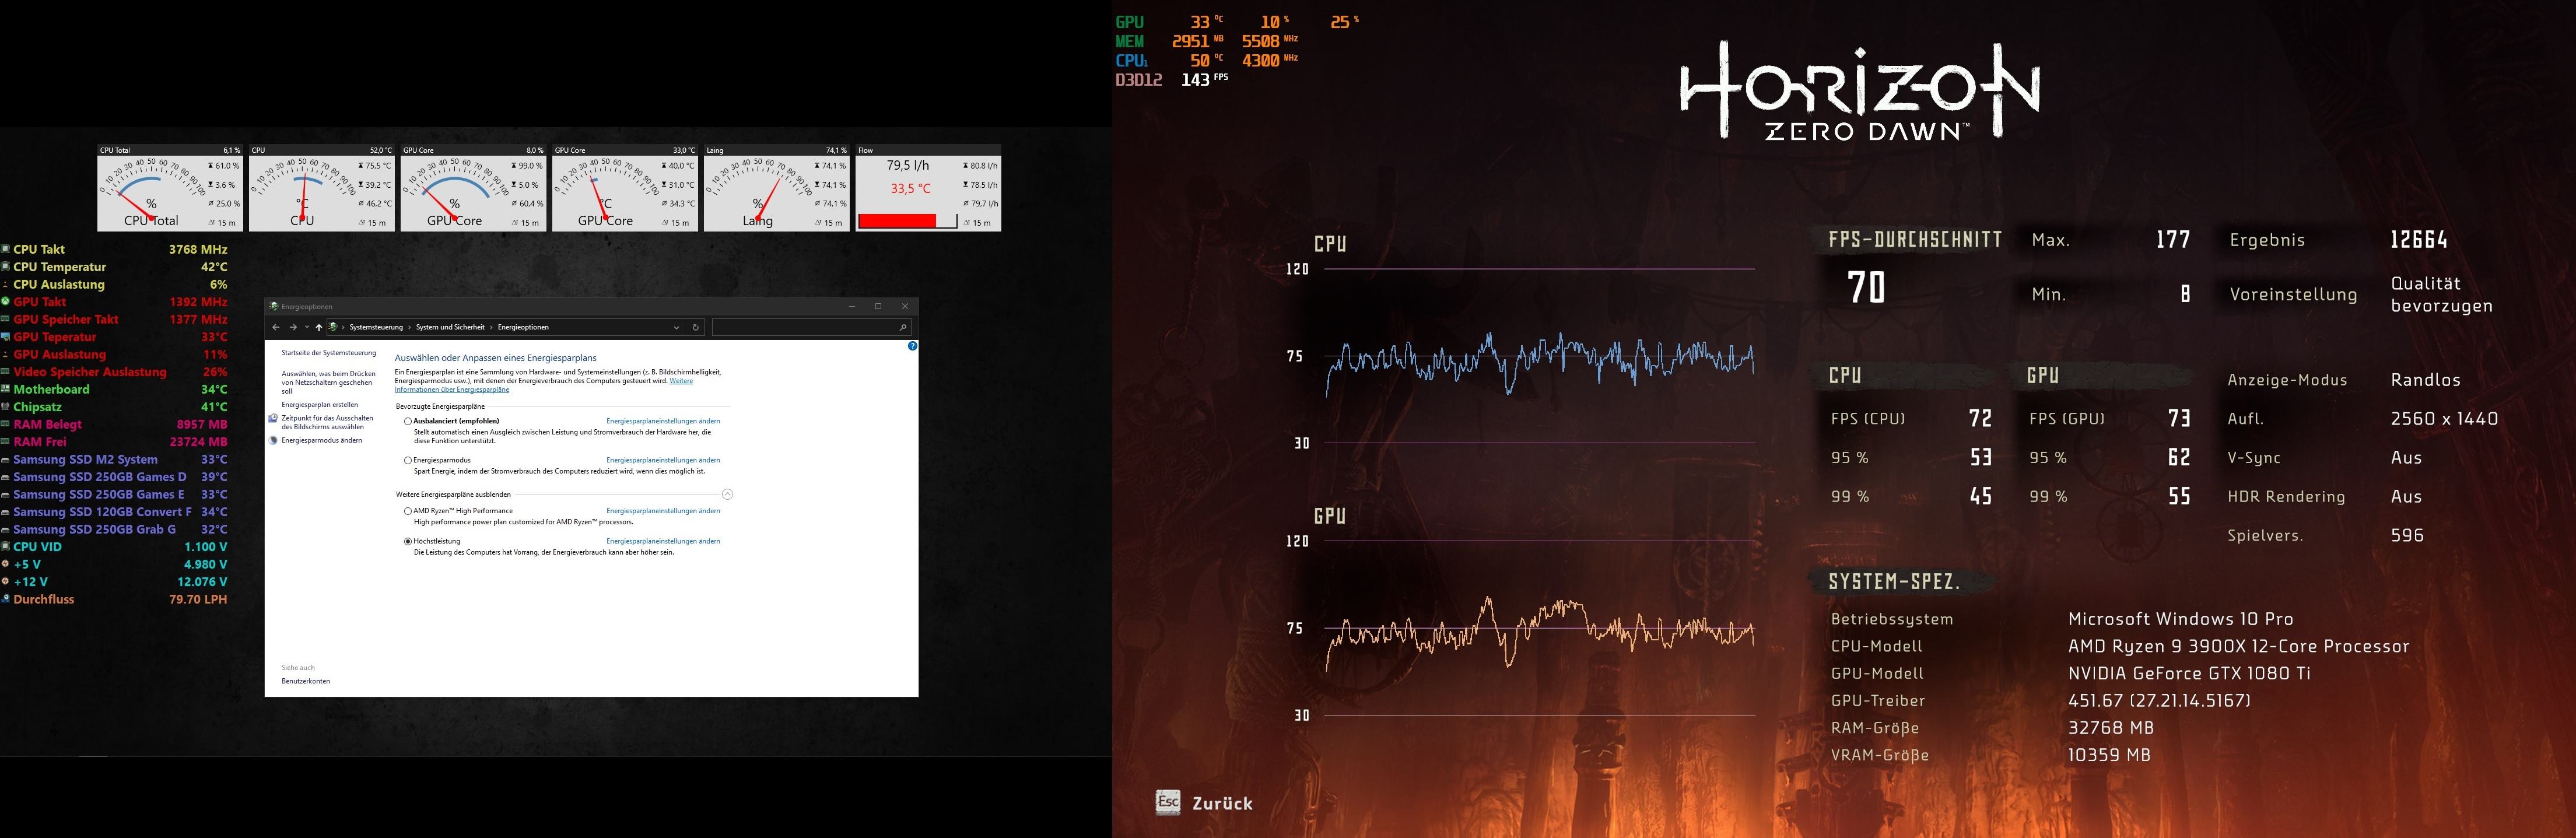Image resolution: width=2576 pixels, height=838 pixels.
Task: Select the Energiesparmodus radio button
Action: coord(408,460)
